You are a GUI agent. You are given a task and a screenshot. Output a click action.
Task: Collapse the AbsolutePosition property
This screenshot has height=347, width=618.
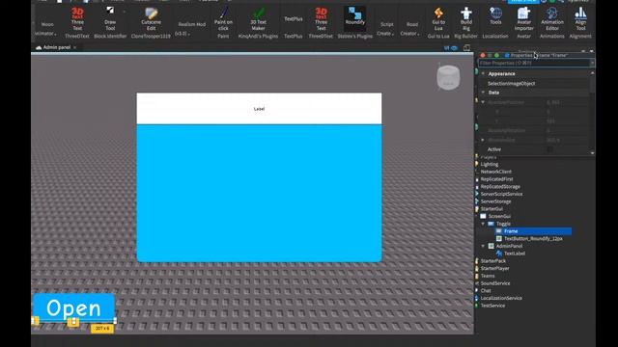click(x=483, y=102)
